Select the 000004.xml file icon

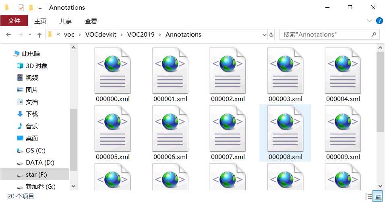[x=343, y=71]
